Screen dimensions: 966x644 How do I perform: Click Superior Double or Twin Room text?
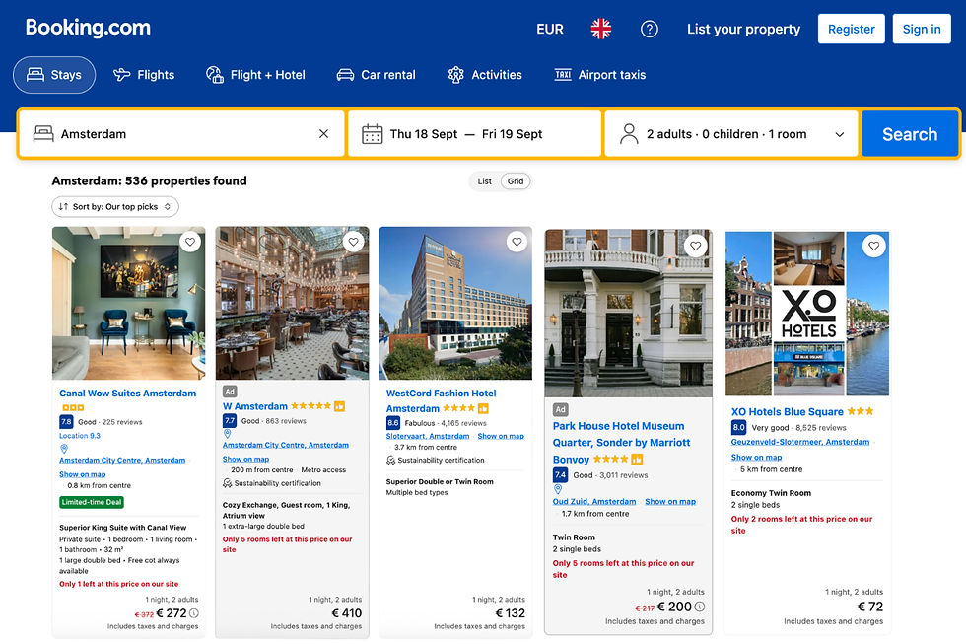(x=440, y=482)
